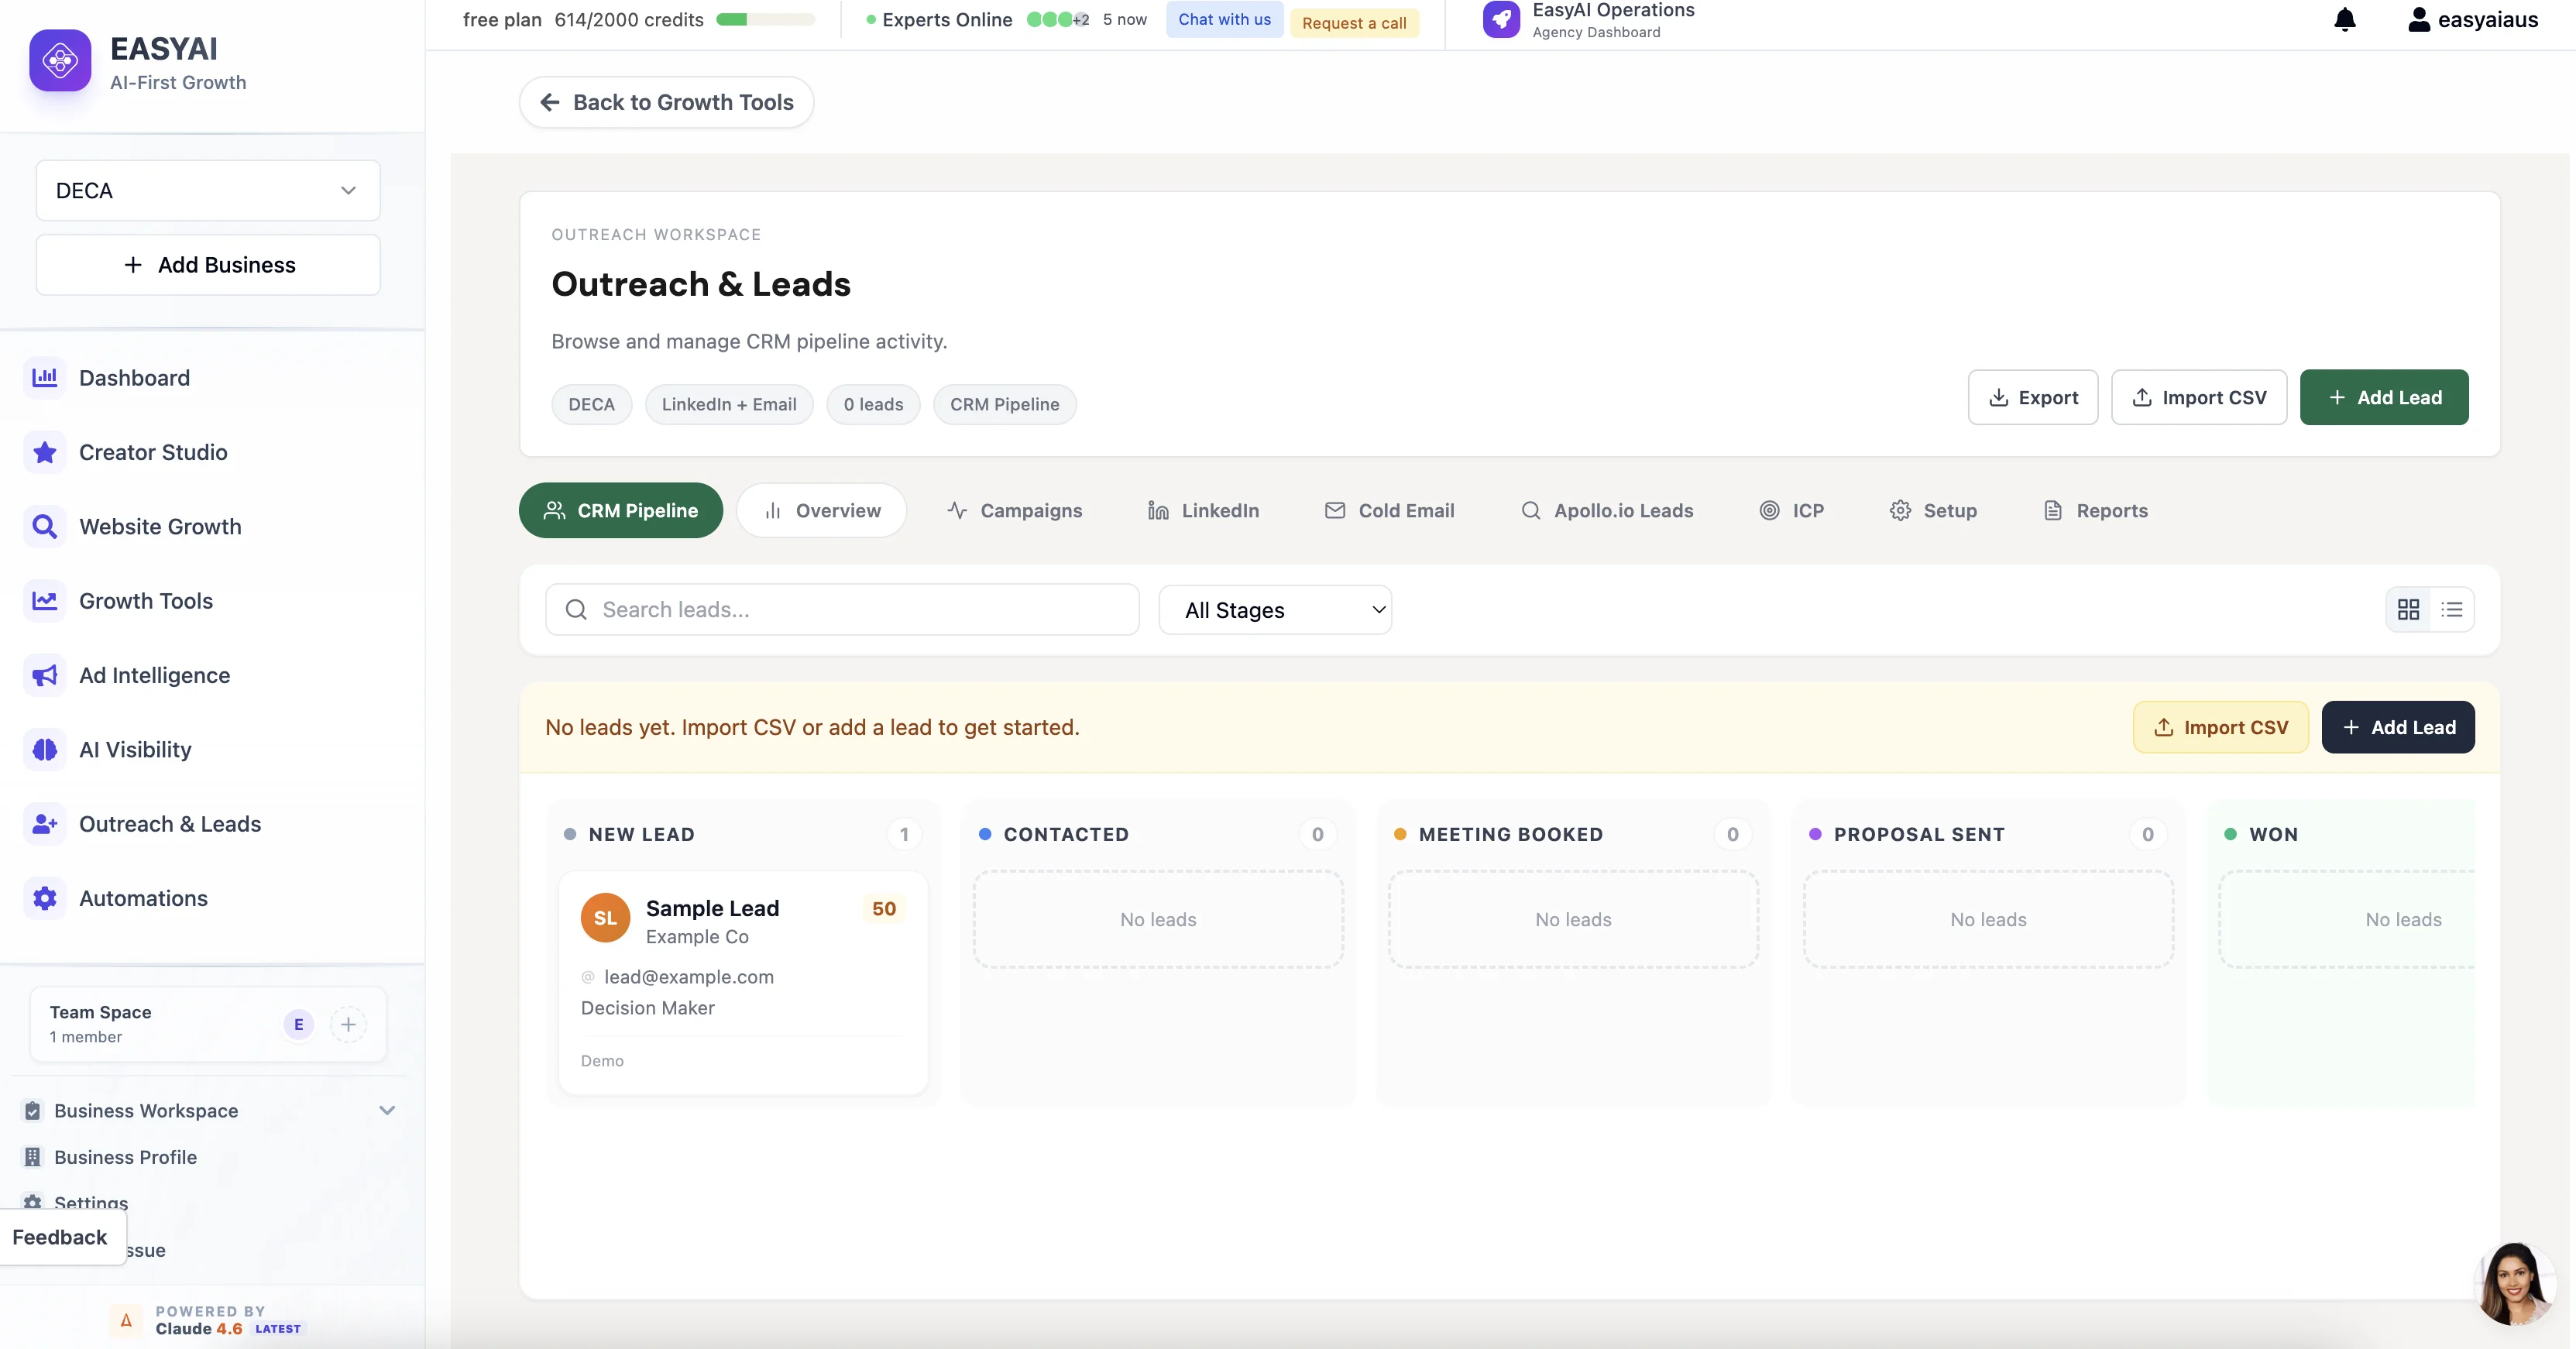Image resolution: width=2576 pixels, height=1349 pixels.
Task: Switch to the Campaigns tab
Action: pos(1015,510)
